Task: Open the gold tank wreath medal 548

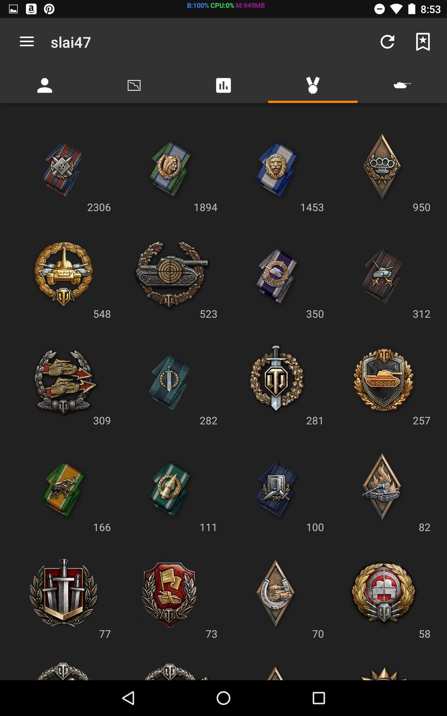Action: (x=63, y=274)
